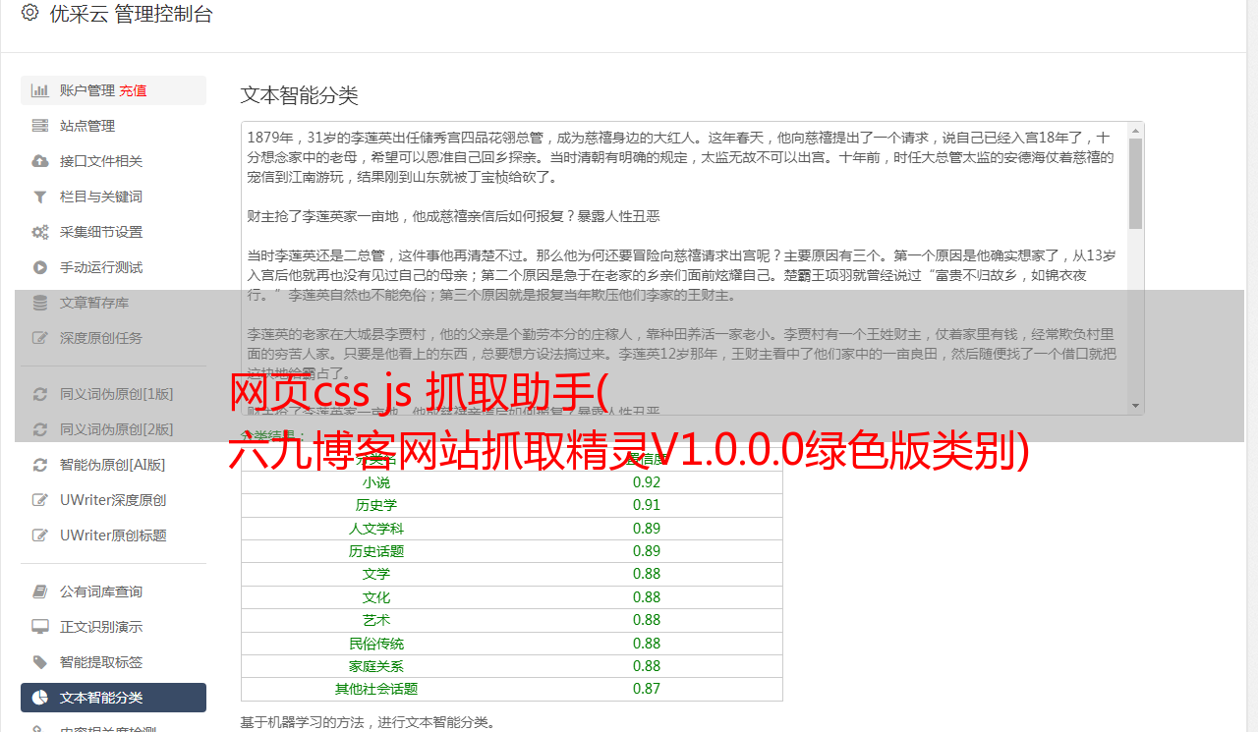Click the 历史学 category cell
Viewport: 1258px width, 732px height.
pos(376,505)
